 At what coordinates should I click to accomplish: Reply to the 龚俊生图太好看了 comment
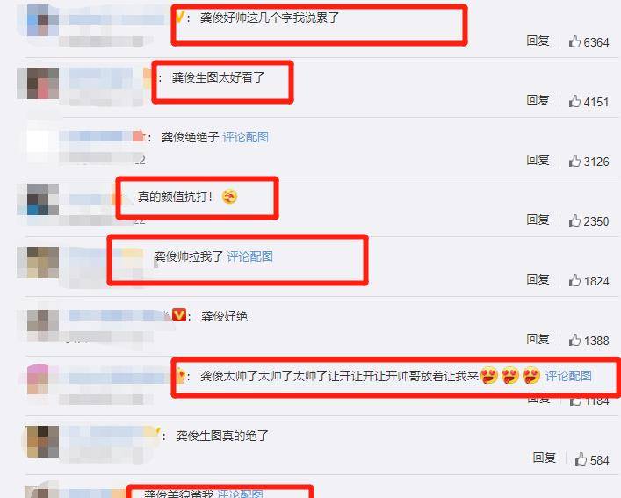(538, 100)
